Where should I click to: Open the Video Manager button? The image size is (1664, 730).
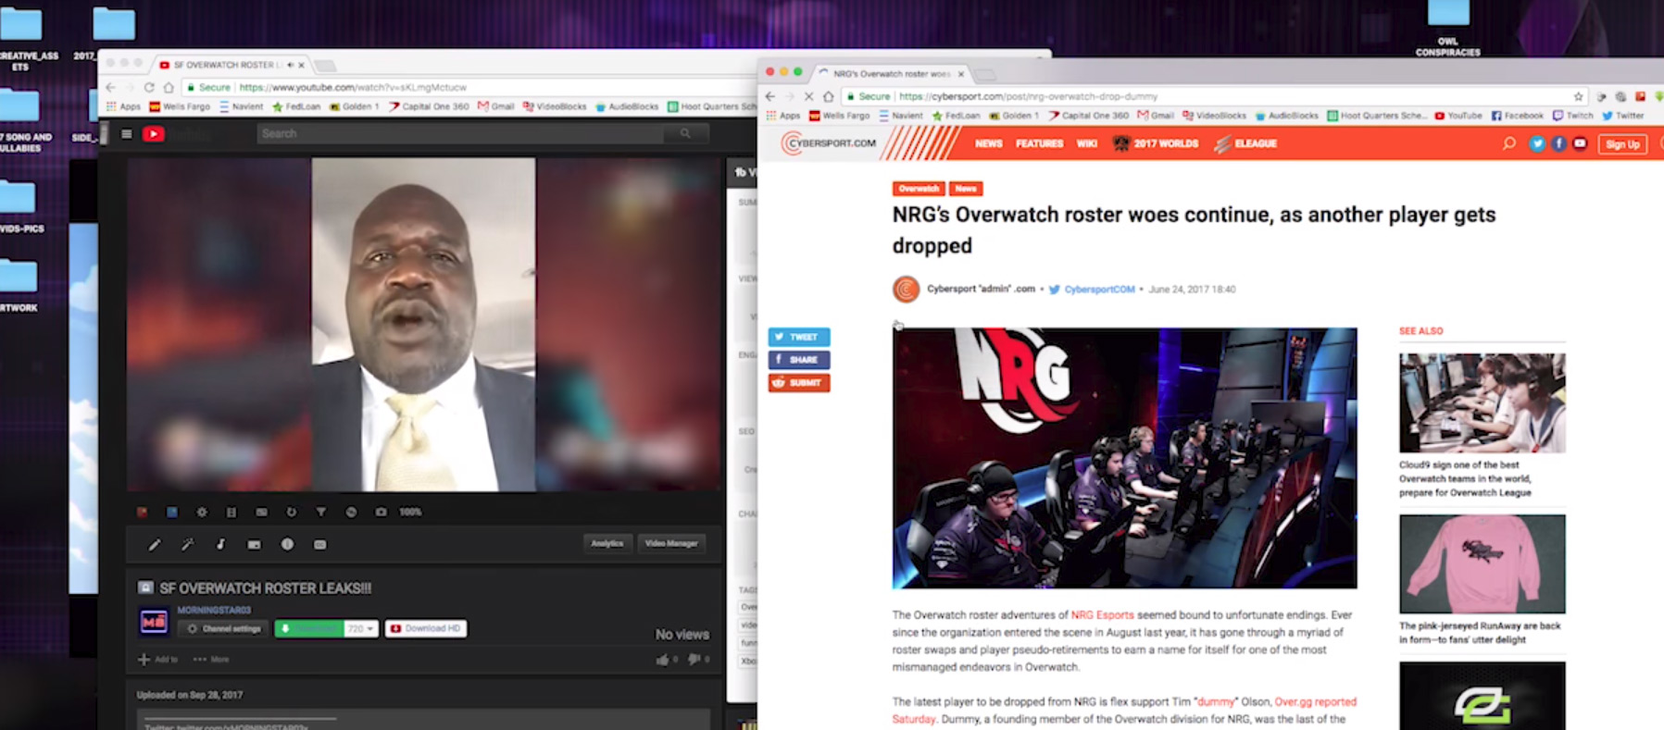[x=671, y=543]
